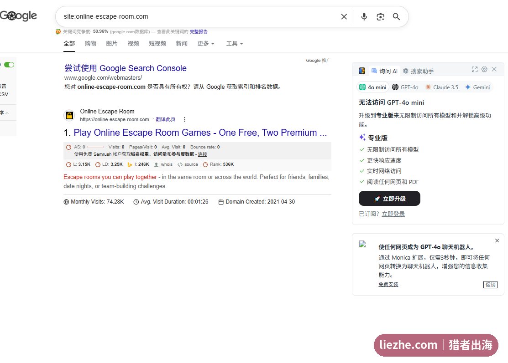
Task: Click the source text link
Action: click(191, 164)
